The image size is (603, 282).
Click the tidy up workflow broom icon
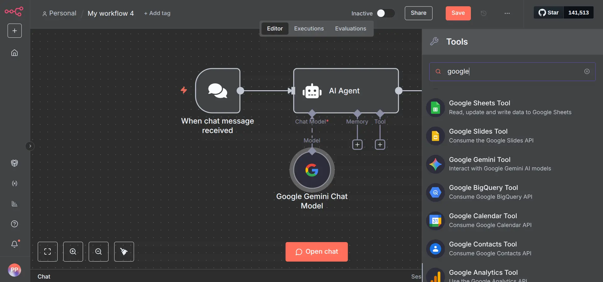(124, 252)
